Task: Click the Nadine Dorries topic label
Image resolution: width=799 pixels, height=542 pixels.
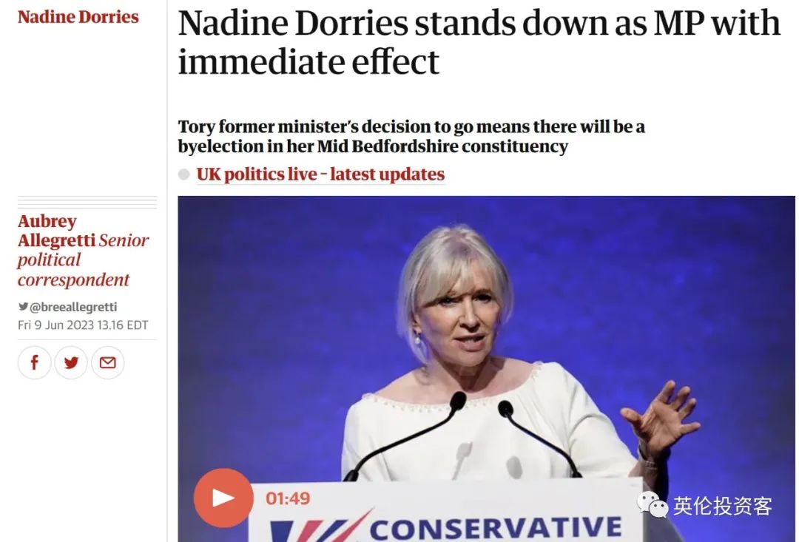Action: [77, 16]
